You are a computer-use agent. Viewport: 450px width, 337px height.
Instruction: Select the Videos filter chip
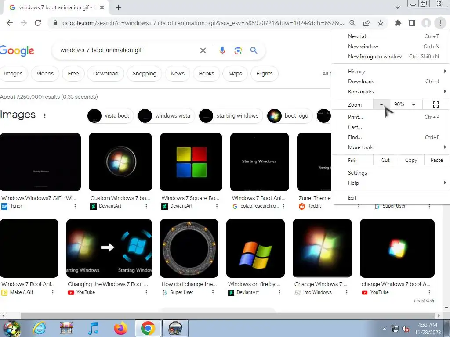[x=45, y=74]
